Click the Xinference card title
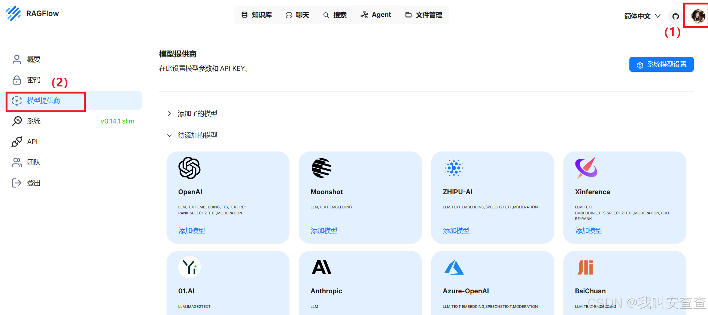This screenshot has width=708, height=315. (x=593, y=192)
